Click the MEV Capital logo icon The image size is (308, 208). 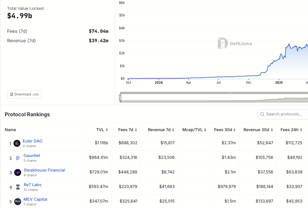coord(18,201)
